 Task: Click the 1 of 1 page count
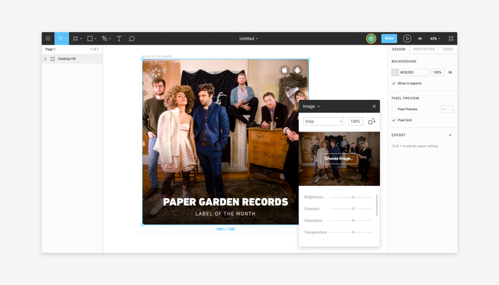click(x=94, y=49)
